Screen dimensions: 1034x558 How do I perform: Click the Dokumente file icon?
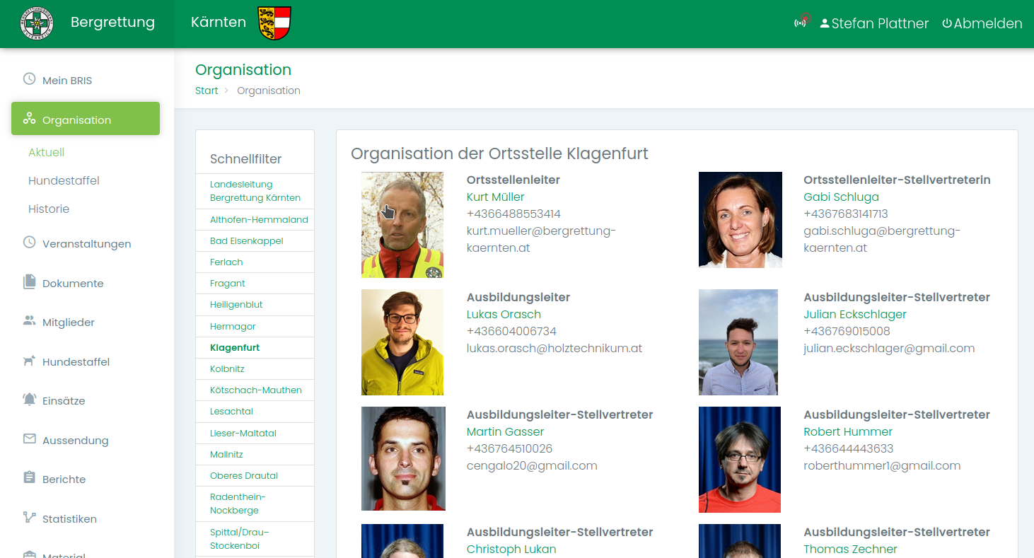click(x=29, y=282)
